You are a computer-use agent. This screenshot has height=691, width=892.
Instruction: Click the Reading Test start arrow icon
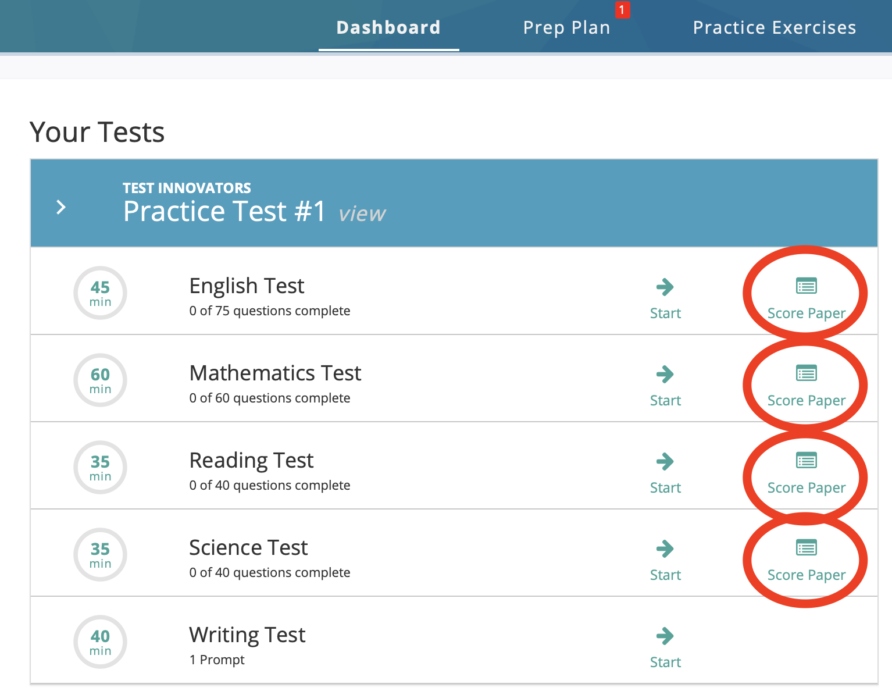[665, 461]
